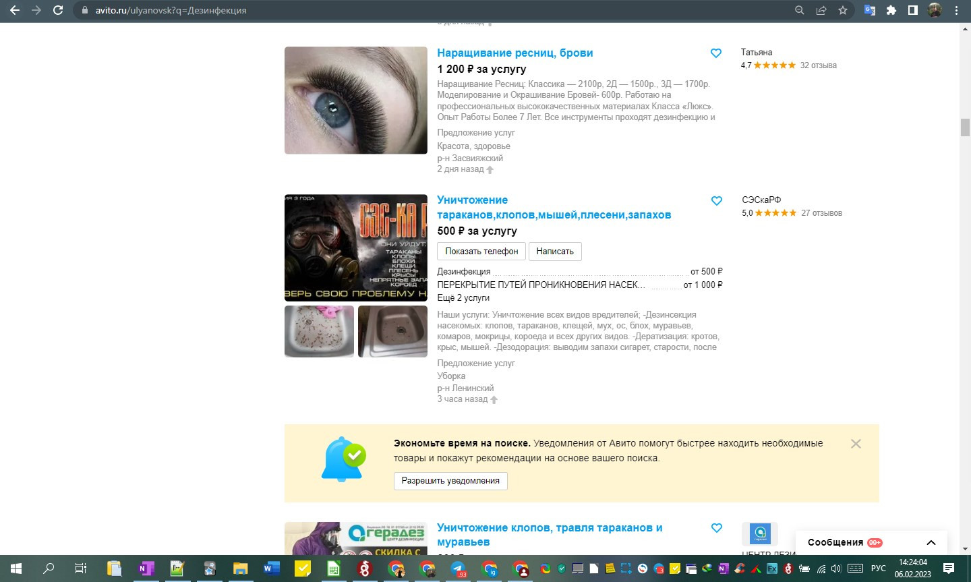Open Task View in the taskbar
This screenshot has width=971, height=582.
point(80,569)
